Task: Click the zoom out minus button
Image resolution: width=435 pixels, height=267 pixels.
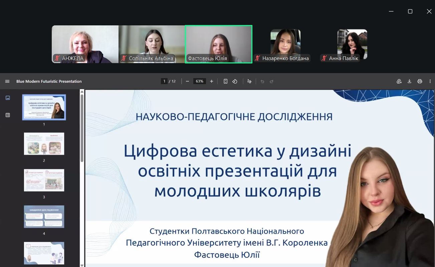Action: [187, 81]
